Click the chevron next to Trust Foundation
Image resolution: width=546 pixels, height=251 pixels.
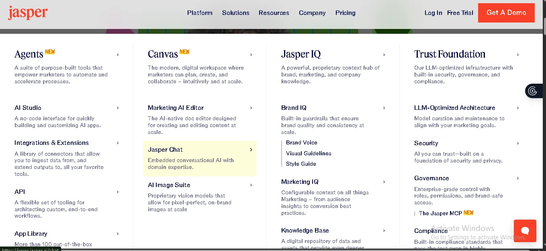tap(518, 55)
